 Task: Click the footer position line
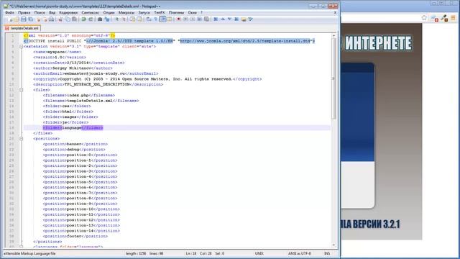tap(75, 236)
